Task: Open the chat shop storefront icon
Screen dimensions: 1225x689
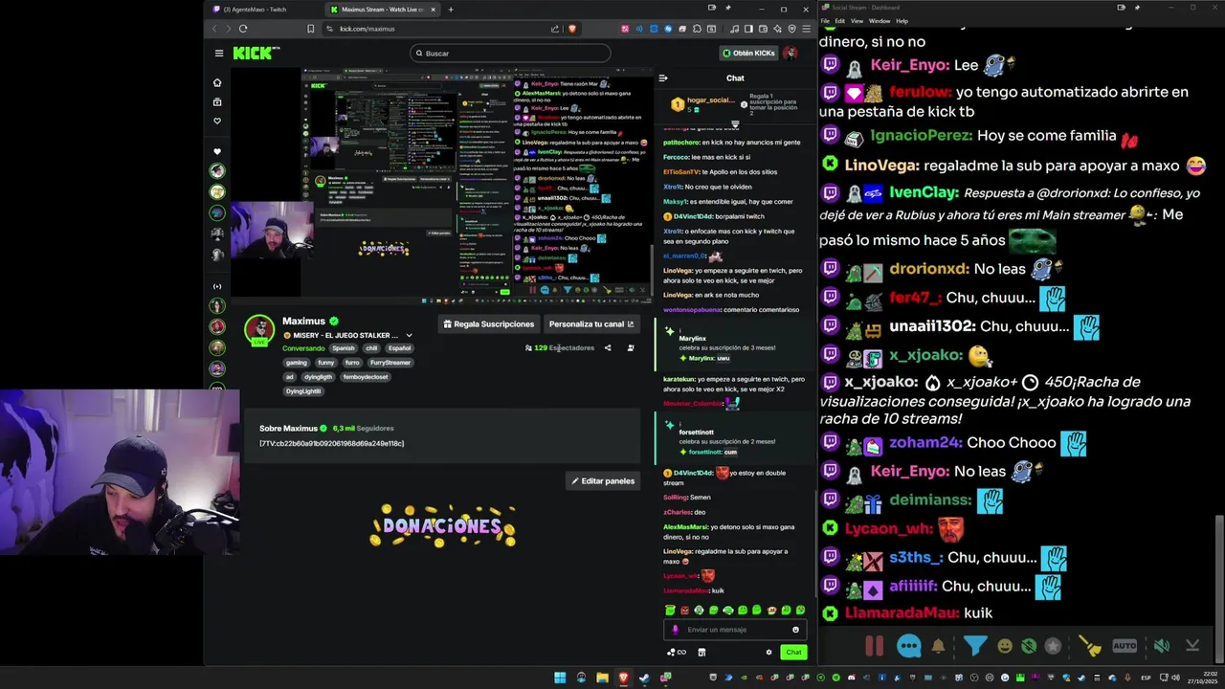Action: pyautogui.click(x=702, y=653)
